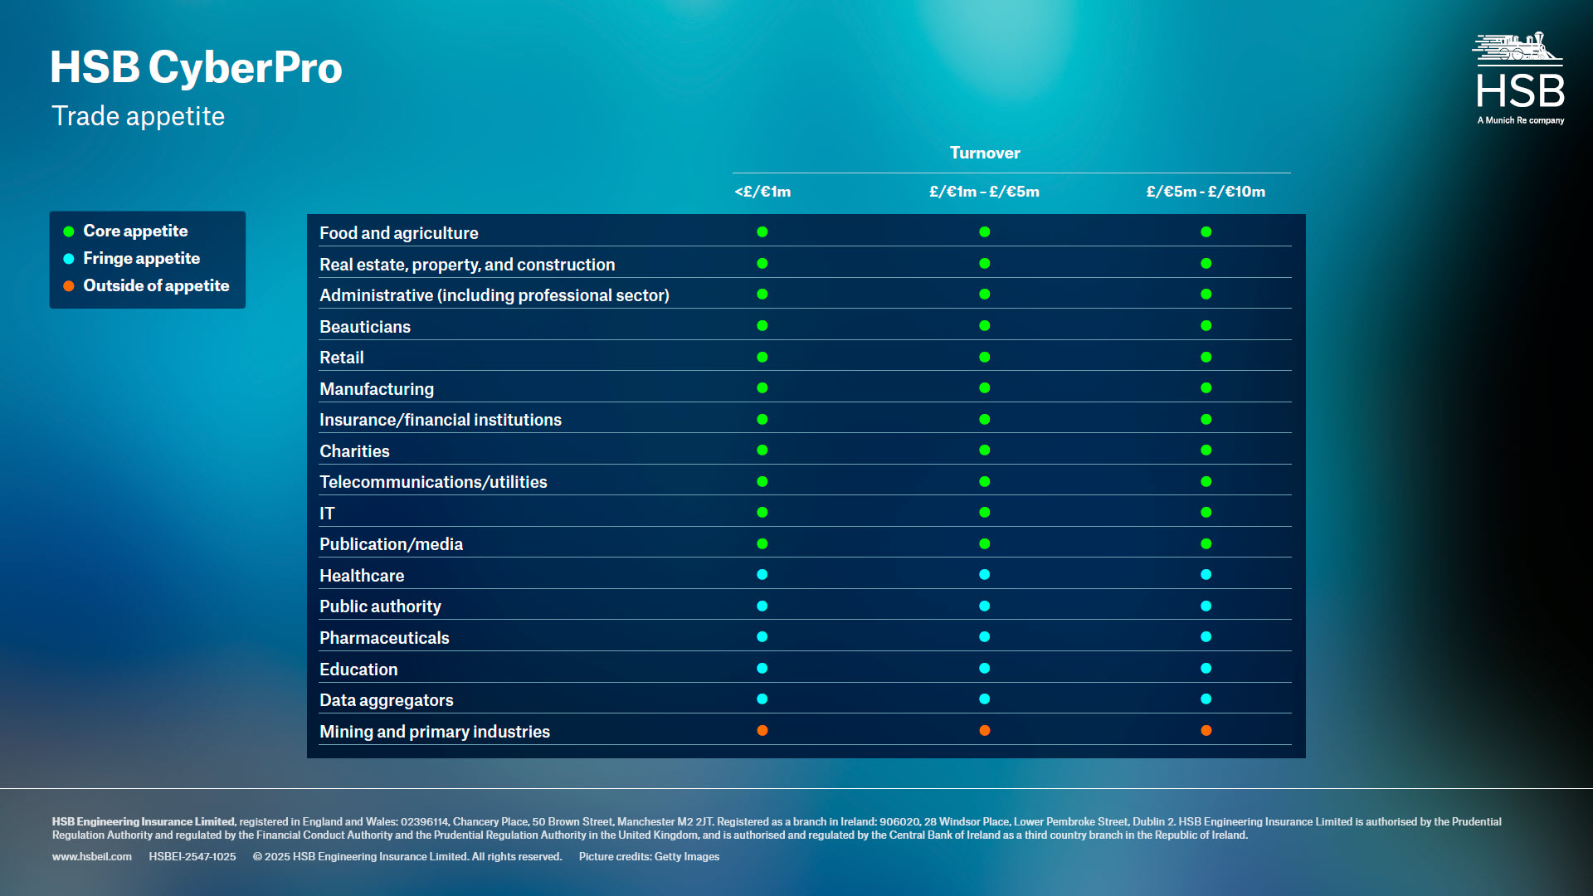Click the HSB CyberPro title

(x=196, y=68)
